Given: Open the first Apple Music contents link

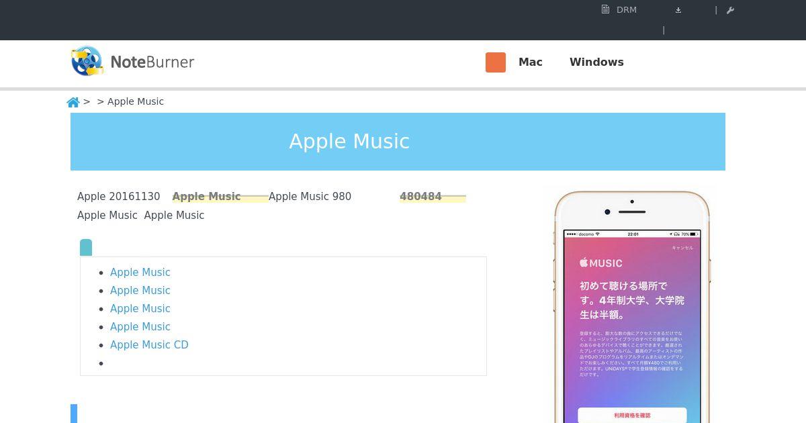Looking at the screenshot, I should coord(140,273).
